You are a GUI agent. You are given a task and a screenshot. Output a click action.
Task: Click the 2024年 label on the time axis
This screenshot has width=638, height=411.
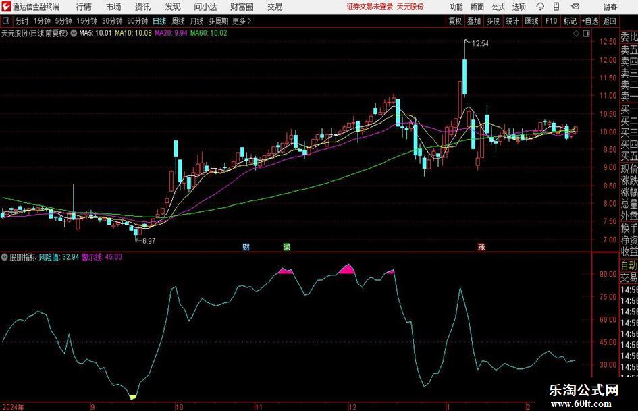coord(13,406)
